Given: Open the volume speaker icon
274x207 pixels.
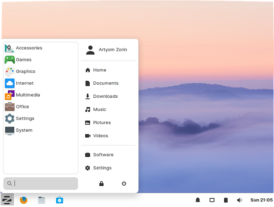Looking at the screenshot, I should [x=240, y=200].
